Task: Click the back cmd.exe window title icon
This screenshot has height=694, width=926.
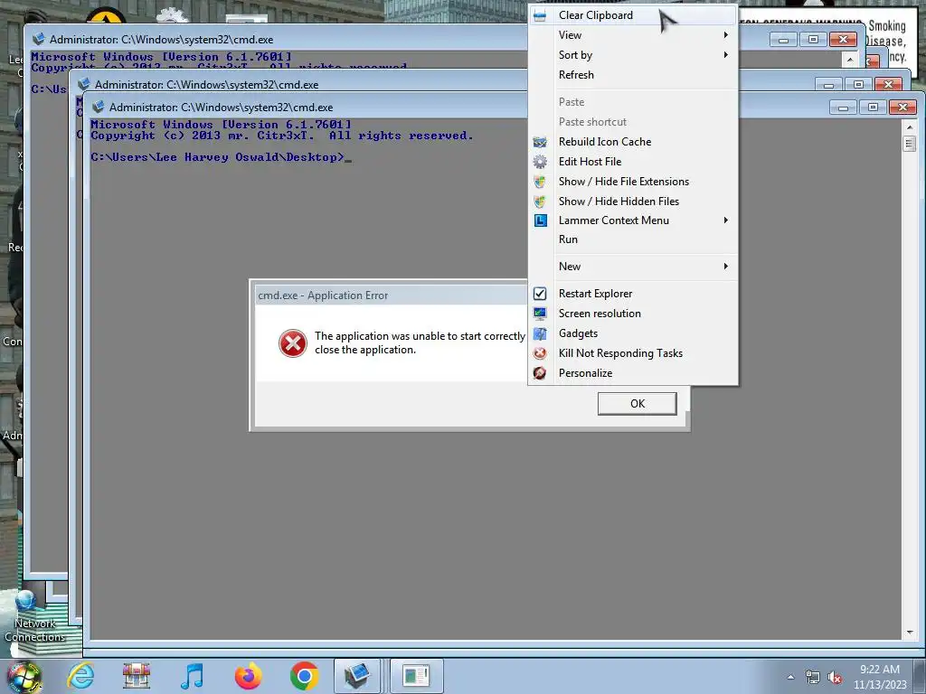Action: click(39, 39)
